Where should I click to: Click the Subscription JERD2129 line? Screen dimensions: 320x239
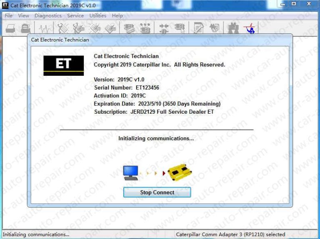tap(154, 112)
